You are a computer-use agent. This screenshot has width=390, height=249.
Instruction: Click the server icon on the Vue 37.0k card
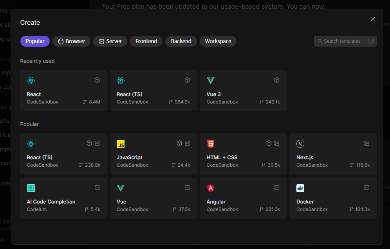click(x=187, y=187)
